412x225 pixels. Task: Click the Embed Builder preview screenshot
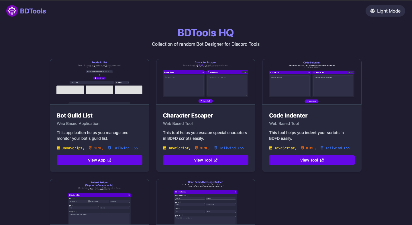coord(99,202)
